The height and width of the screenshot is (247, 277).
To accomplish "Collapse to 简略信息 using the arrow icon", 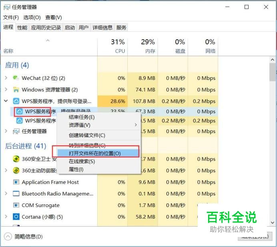I will pos(8,237).
